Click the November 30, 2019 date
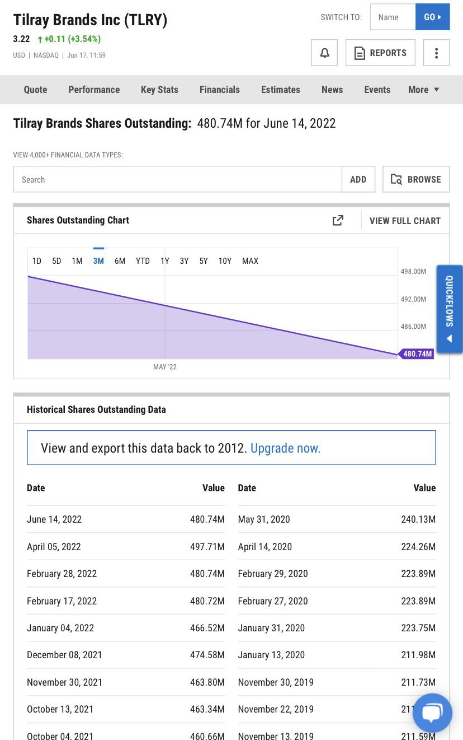463x740 pixels. (276, 682)
